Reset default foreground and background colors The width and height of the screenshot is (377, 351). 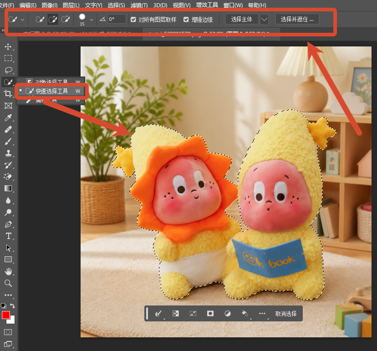pyautogui.click(x=4, y=306)
